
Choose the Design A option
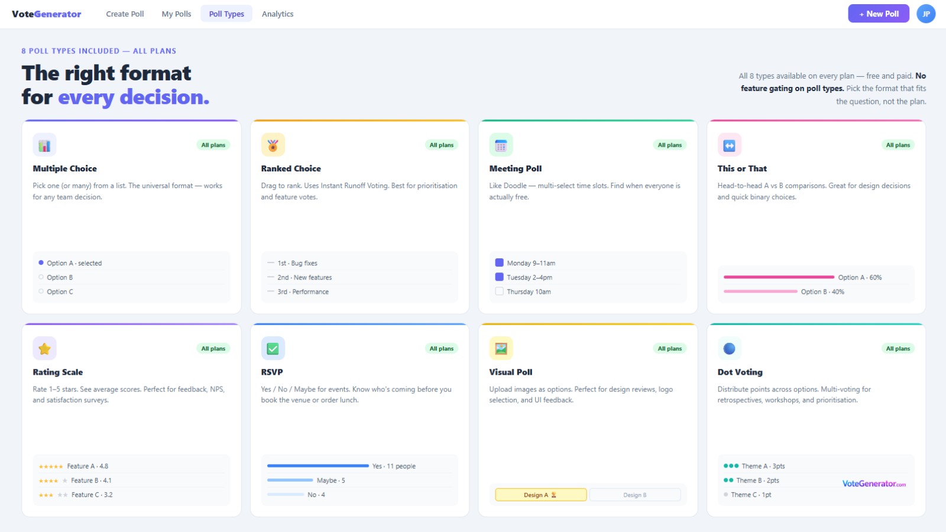click(x=540, y=495)
